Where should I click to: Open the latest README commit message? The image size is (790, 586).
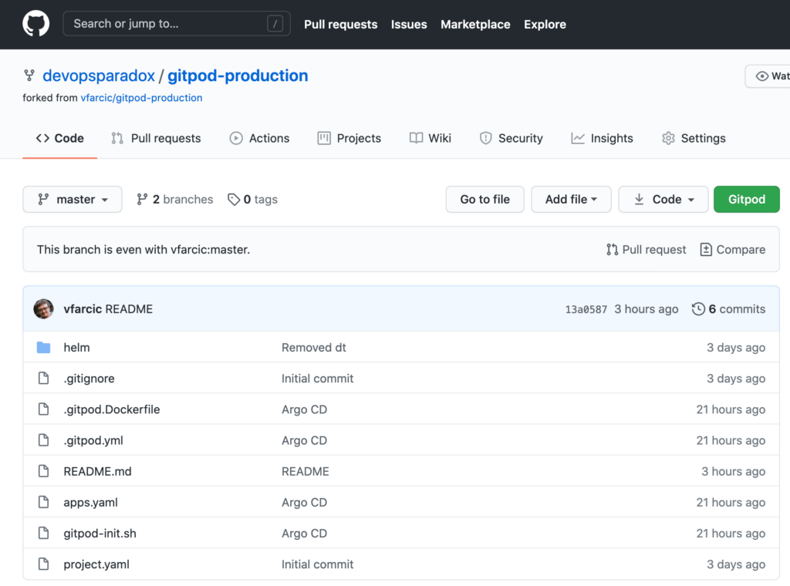pyautogui.click(x=129, y=309)
